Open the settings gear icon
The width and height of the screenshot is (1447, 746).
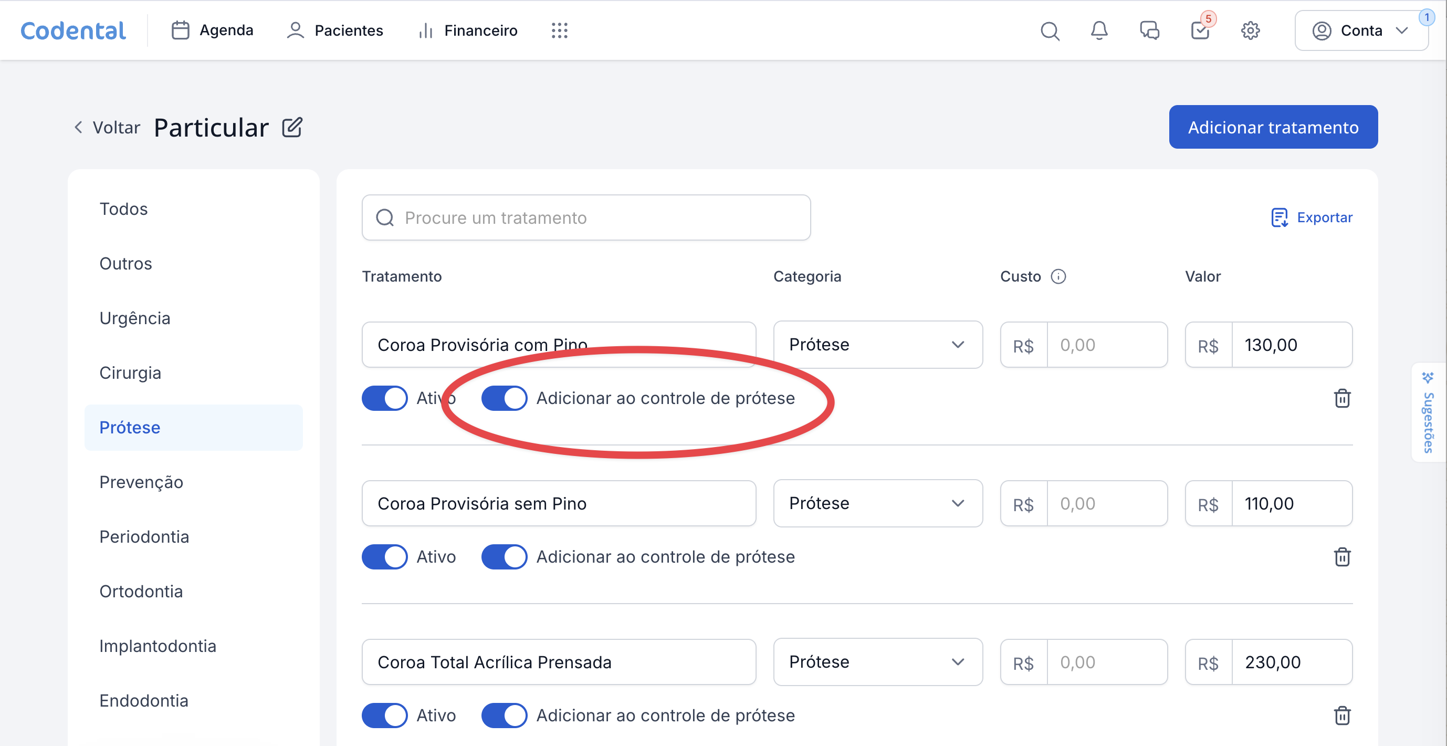[x=1251, y=31]
